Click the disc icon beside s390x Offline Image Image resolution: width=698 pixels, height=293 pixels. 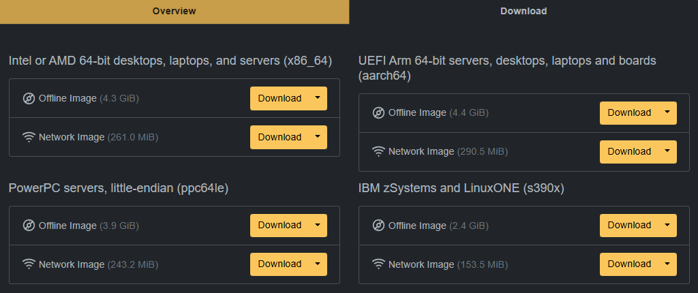coord(378,226)
